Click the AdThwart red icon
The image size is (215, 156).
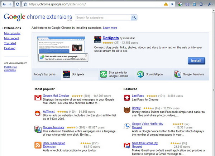point(38,113)
